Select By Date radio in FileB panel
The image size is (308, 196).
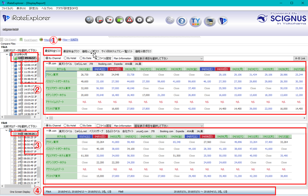click(81, 126)
